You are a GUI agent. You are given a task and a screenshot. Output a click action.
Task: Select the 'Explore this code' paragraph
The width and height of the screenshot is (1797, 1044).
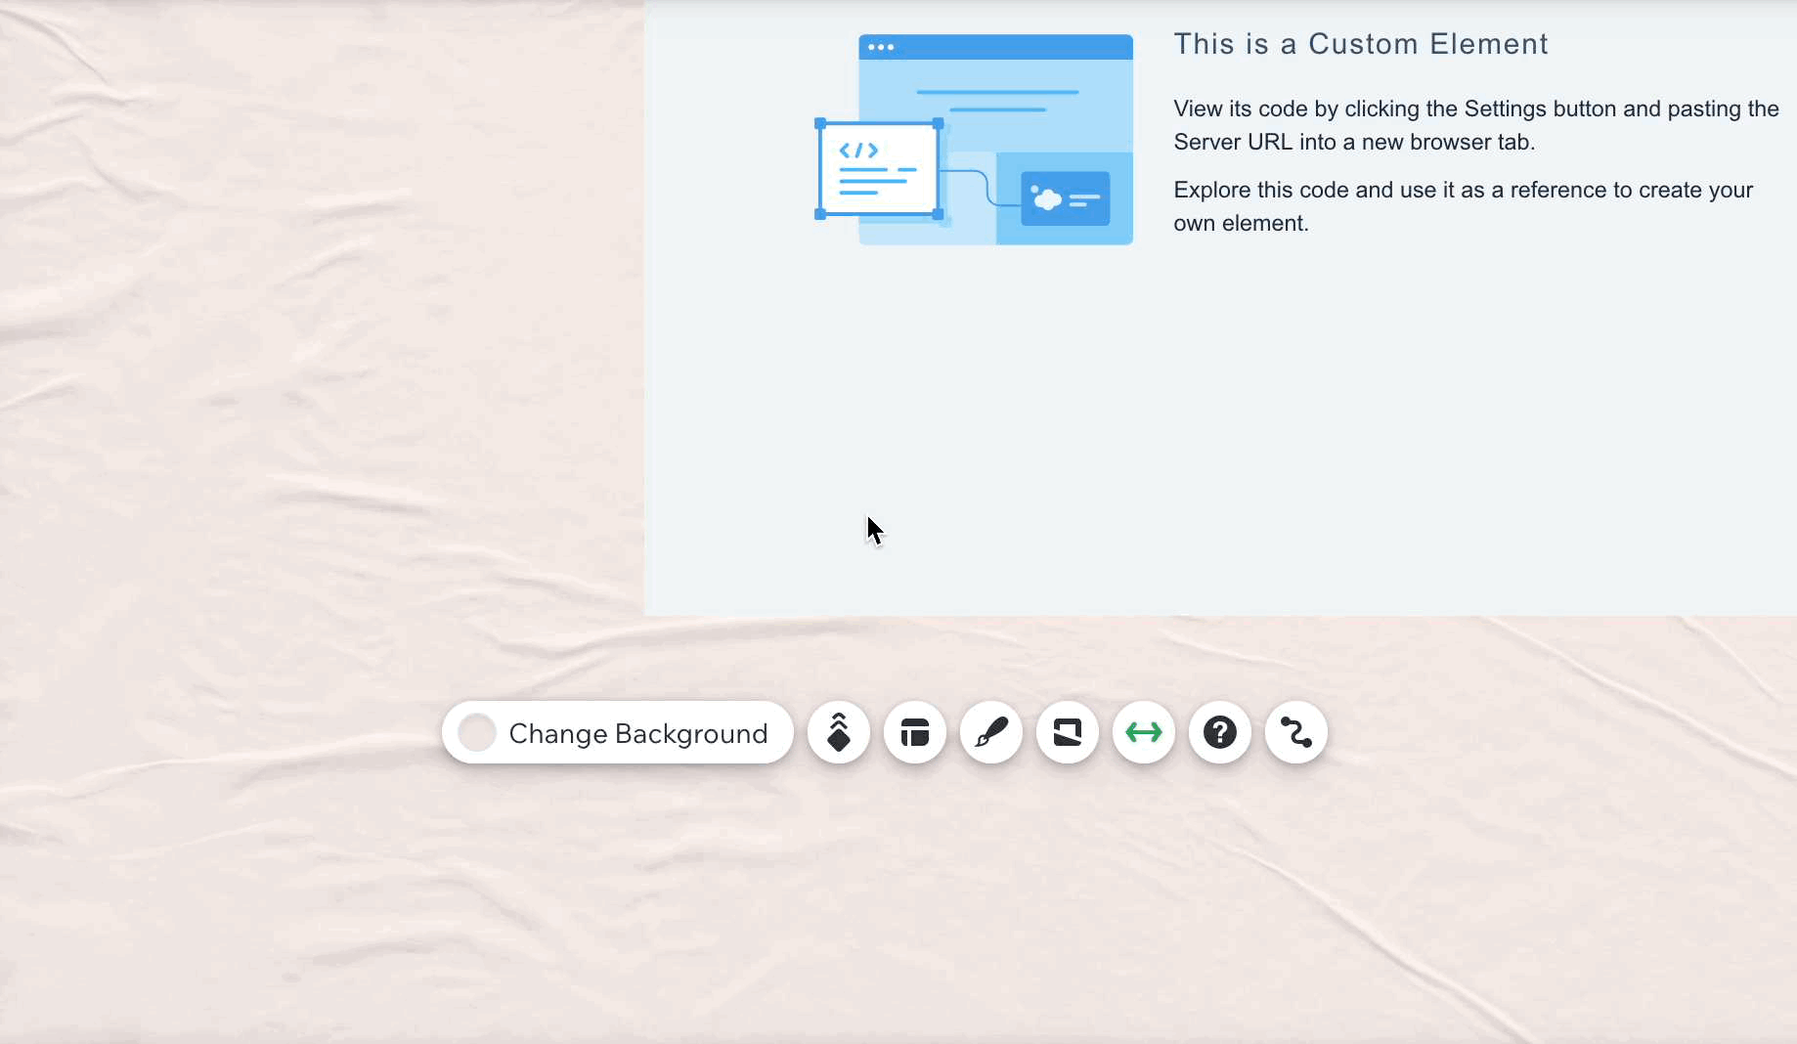pos(1463,206)
